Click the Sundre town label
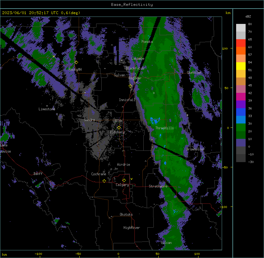Screen dimensions: 264x258 (89, 120)
